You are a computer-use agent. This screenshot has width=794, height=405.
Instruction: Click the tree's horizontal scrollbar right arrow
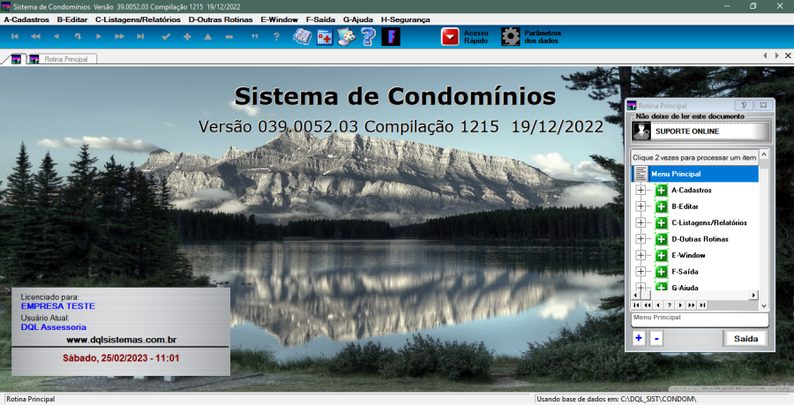pyautogui.click(x=753, y=295)
